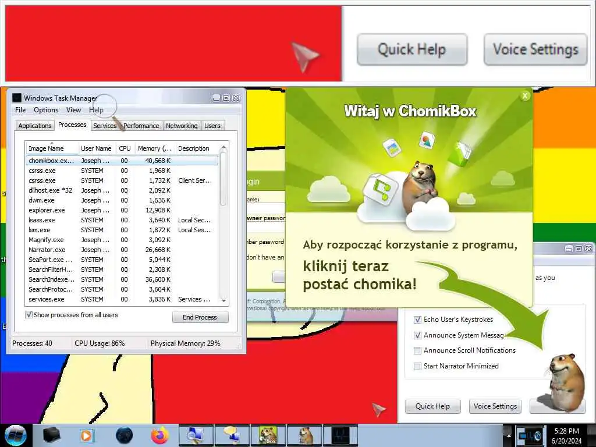Toggle Echo User's Keystrokes checkbox

[417, 320]
